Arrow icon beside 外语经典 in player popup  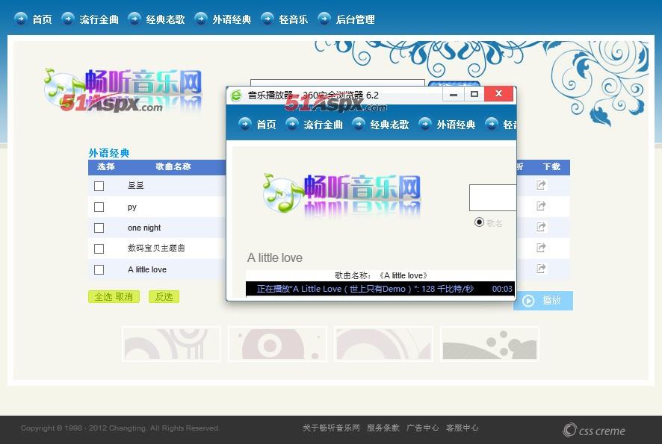[425, 124]
